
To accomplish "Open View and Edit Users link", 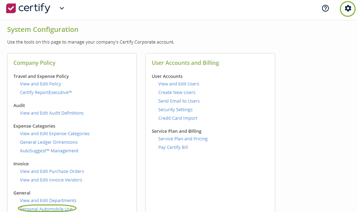I will [x=179, y=84].
